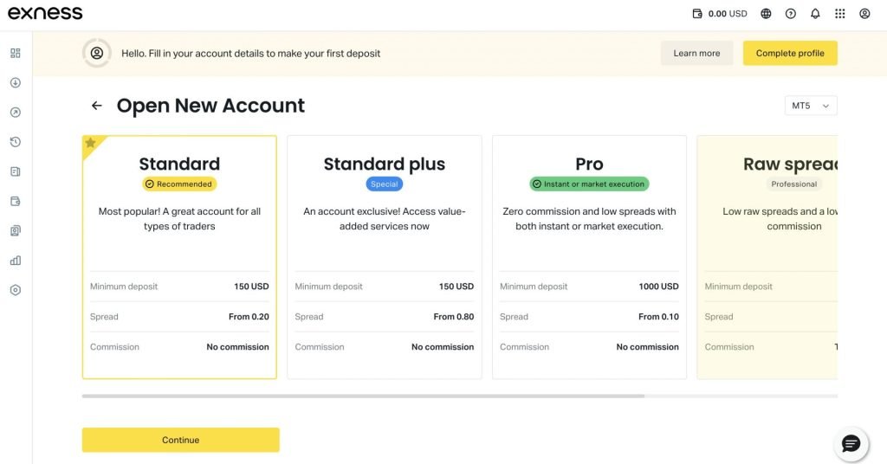Open the dashboard grid icon in sidebar
Screen dimensions: 887x464
15,53
